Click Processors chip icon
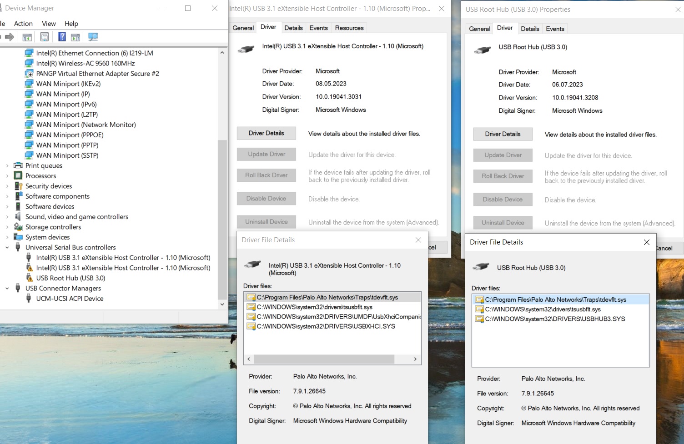The width and height of the screenshot is (684, 444). 18,175
